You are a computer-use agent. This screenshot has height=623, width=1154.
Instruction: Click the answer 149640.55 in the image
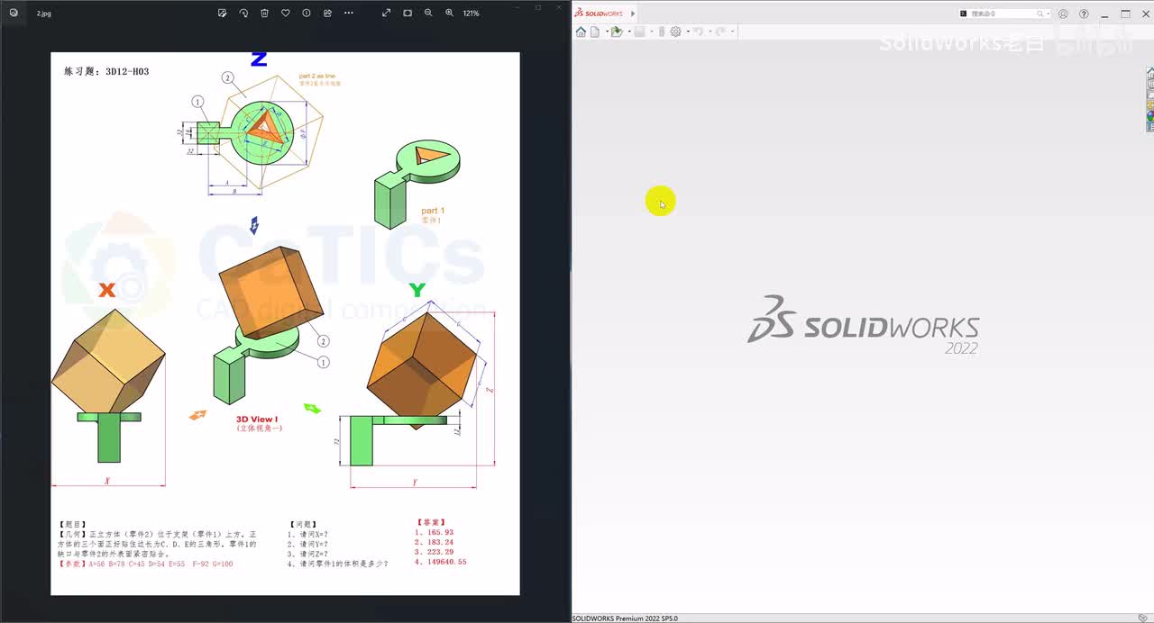click(446, 563)
